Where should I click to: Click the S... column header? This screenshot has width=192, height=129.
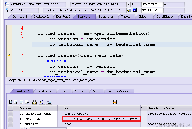[x=16, y=108]
